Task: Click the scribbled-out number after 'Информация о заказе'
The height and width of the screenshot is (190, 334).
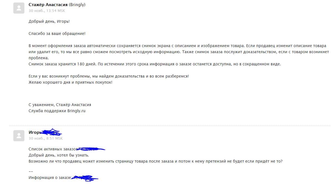Action: point(85,178)
